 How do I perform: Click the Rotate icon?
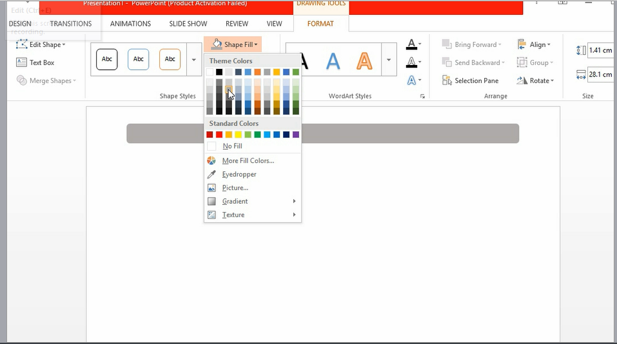pyautogui.click(x=522, y=80)
